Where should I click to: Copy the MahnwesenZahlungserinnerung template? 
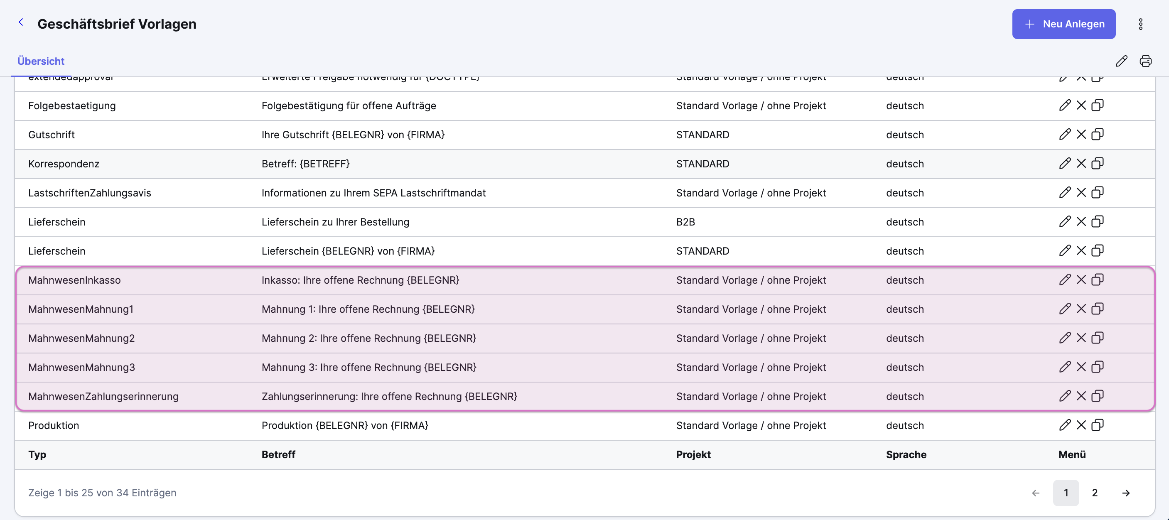[x=1097, y=396]
